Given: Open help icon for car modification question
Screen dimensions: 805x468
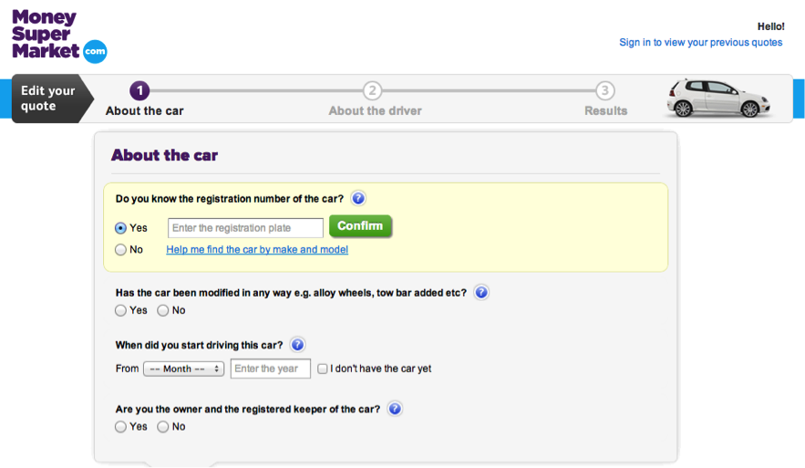Looking at the screenshot, I should point(481,293).
